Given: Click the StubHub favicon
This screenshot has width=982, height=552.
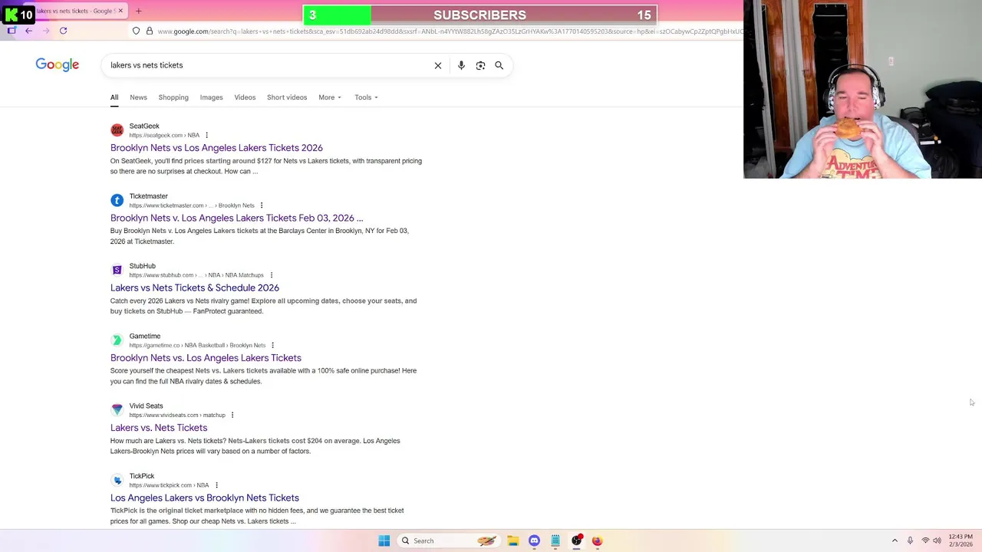Looking at the screenshot, I should pyautogui.click(x=117, y=270).
